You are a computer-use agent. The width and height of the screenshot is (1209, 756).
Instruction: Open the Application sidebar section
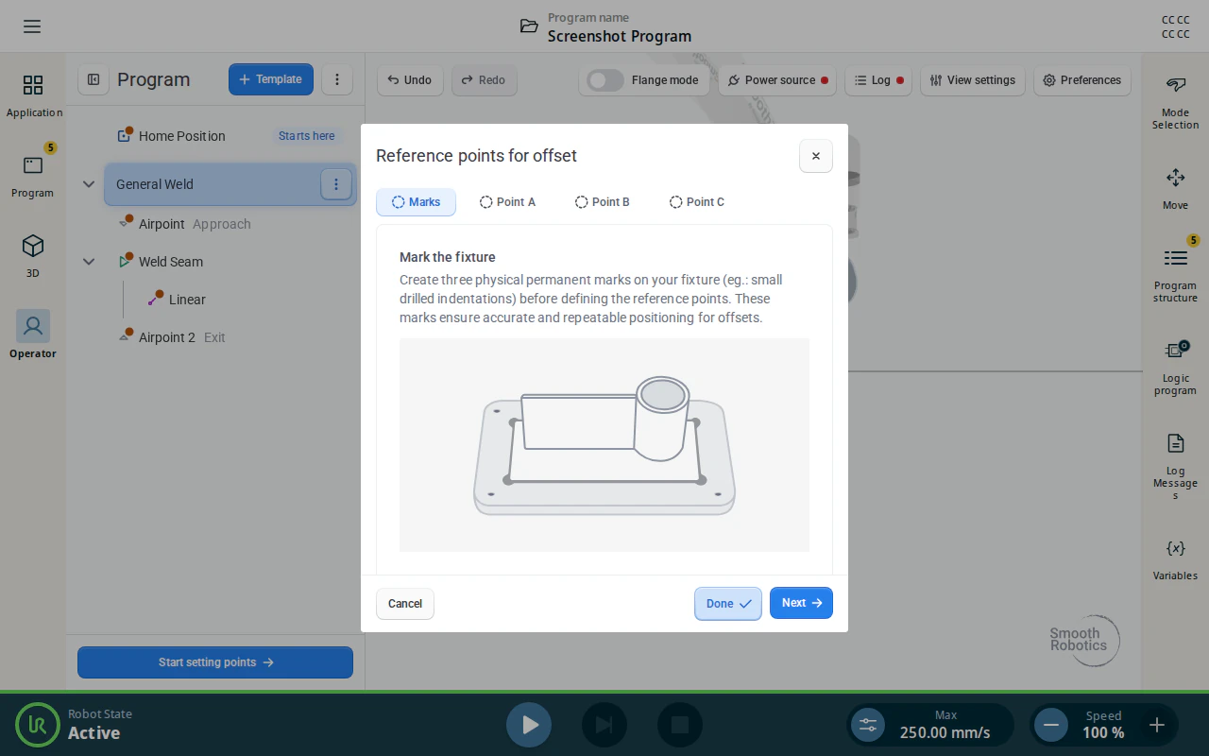(x=33, y=96)
